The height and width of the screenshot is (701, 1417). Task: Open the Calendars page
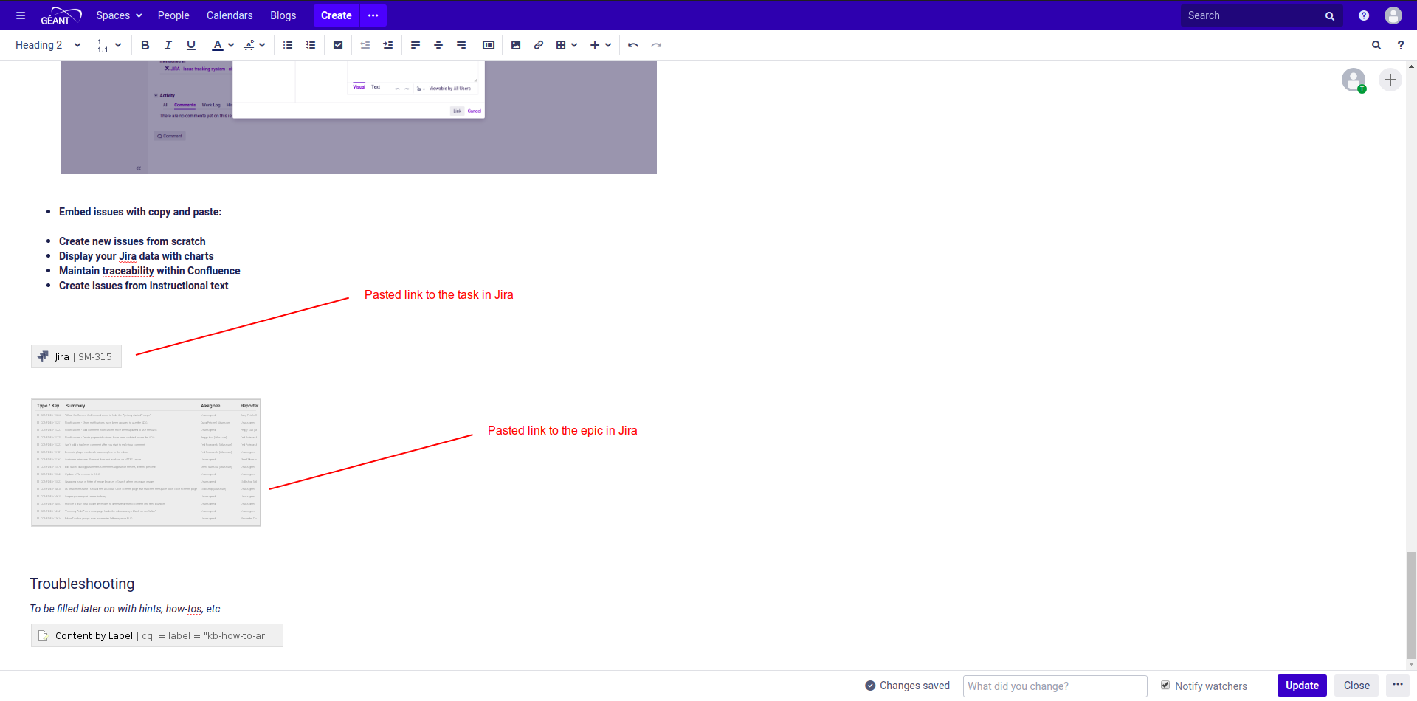tap(230, 15)
